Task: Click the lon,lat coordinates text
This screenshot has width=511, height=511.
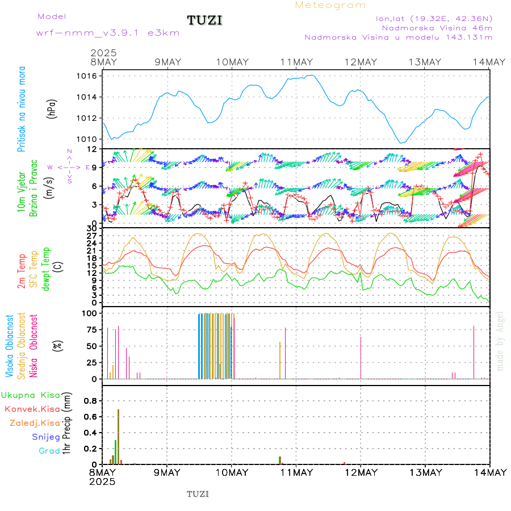Action: [x=434, y=18]
